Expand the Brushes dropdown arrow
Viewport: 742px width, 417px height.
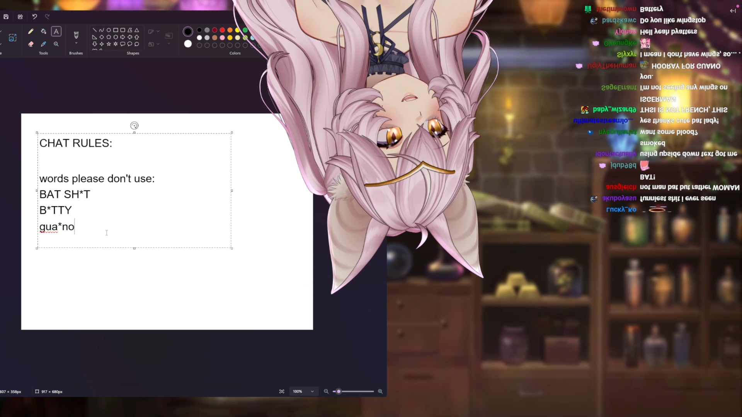click(x=76, y=43)
